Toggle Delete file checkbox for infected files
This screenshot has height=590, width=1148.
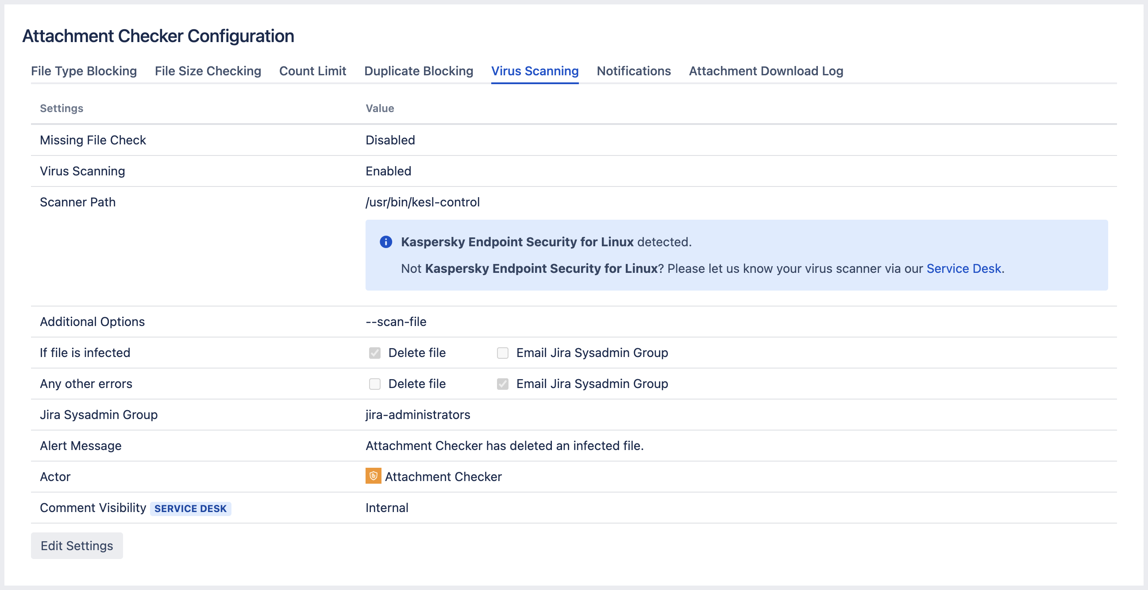(375, 353)
